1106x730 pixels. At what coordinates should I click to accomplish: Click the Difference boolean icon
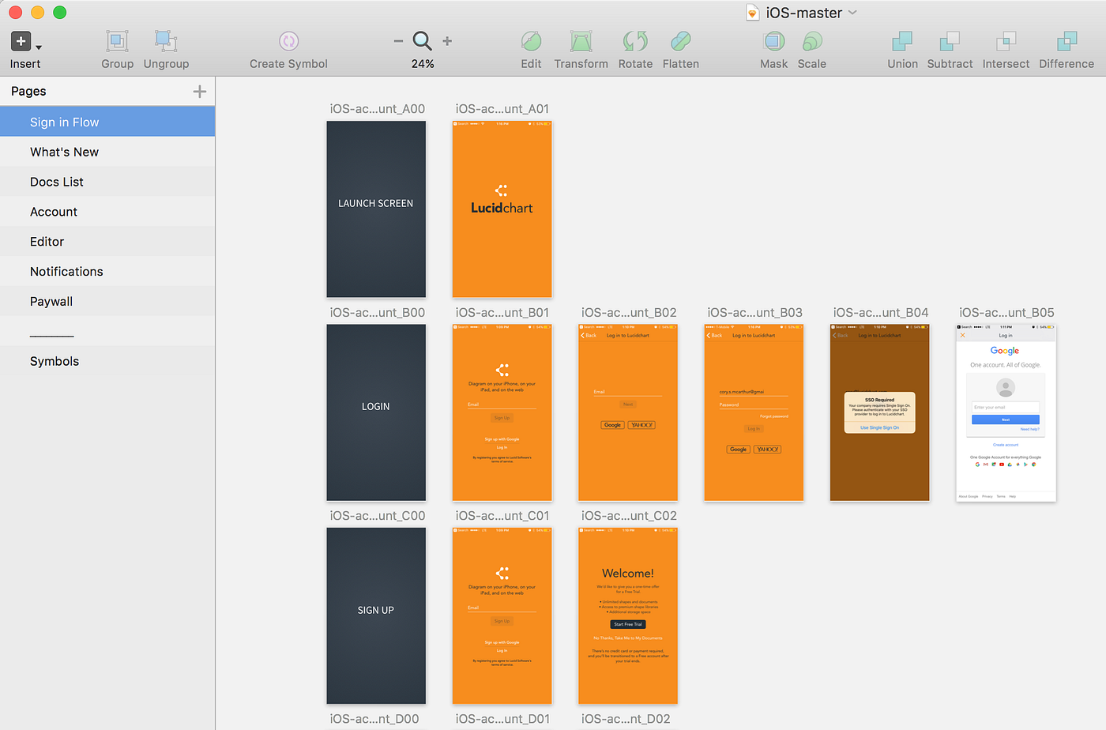coord(1066,47)
